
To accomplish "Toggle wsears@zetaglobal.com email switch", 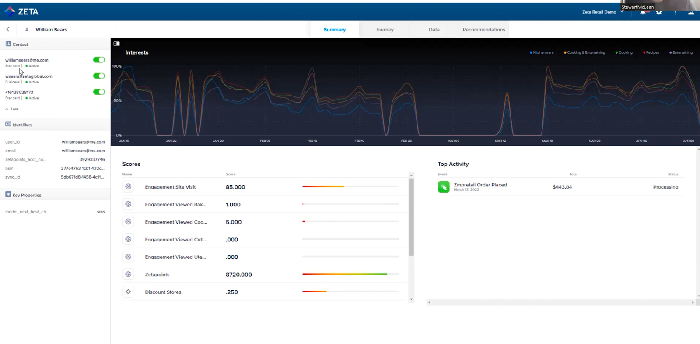I will pyautogui.click(x=99, y=76).
